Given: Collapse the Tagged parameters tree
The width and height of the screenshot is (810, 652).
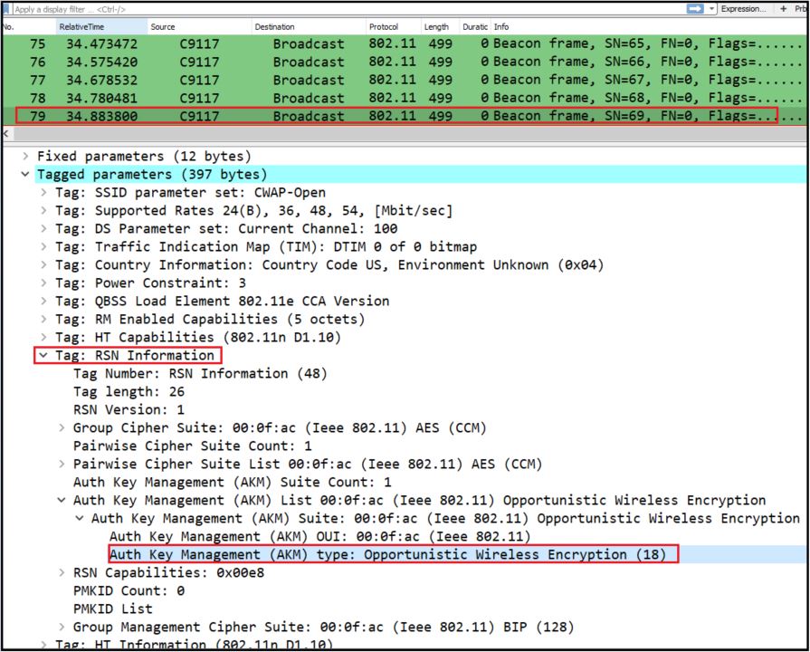Looking at the screenshot, I should coord(26,175).
